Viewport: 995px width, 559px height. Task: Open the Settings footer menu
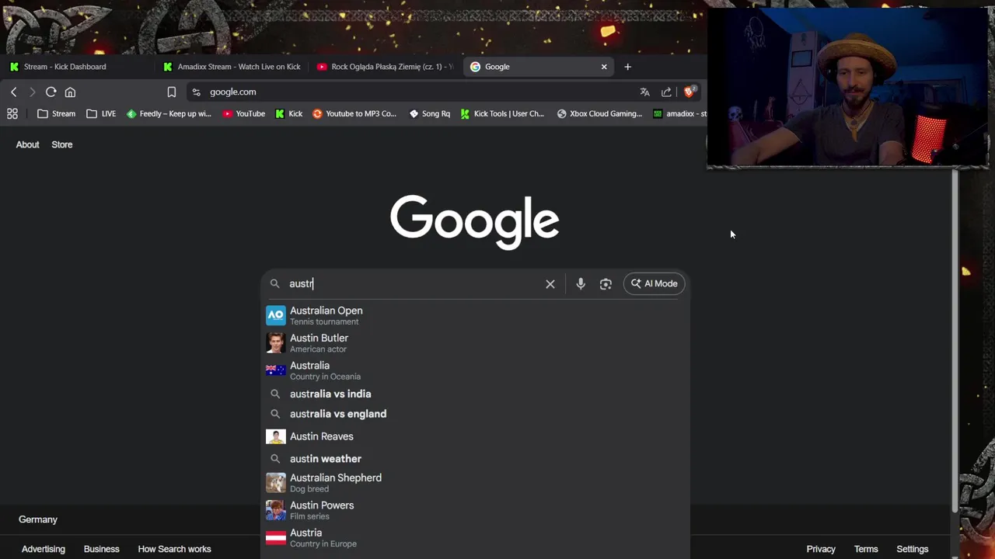(x=913, y=549)
